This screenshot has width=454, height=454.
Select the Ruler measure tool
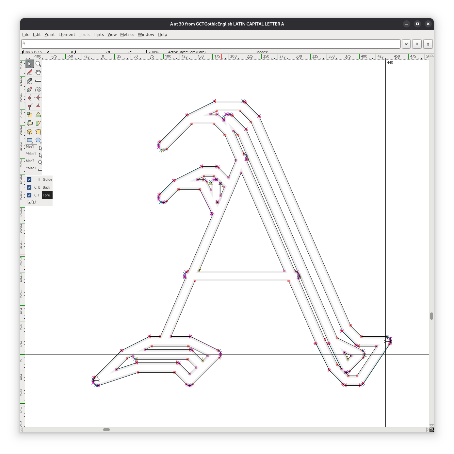(38, 81)
